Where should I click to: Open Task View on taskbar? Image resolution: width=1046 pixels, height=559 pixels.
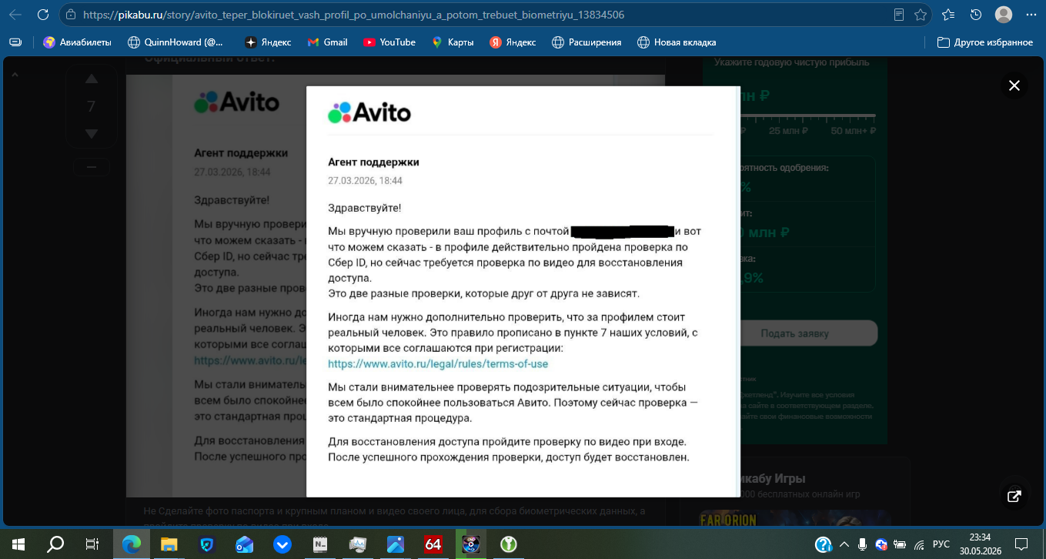(92, 544)
